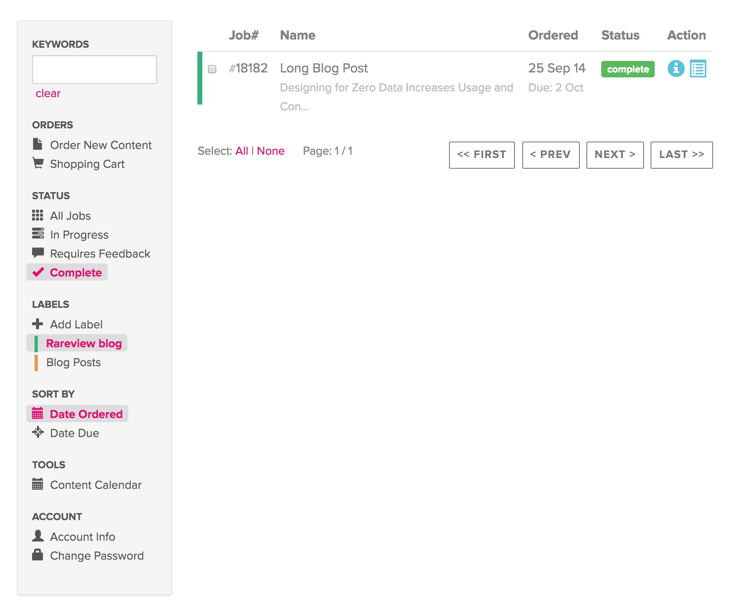Open the list view icon for job #18182
This screenshot has height=609, width=732.
698,68
